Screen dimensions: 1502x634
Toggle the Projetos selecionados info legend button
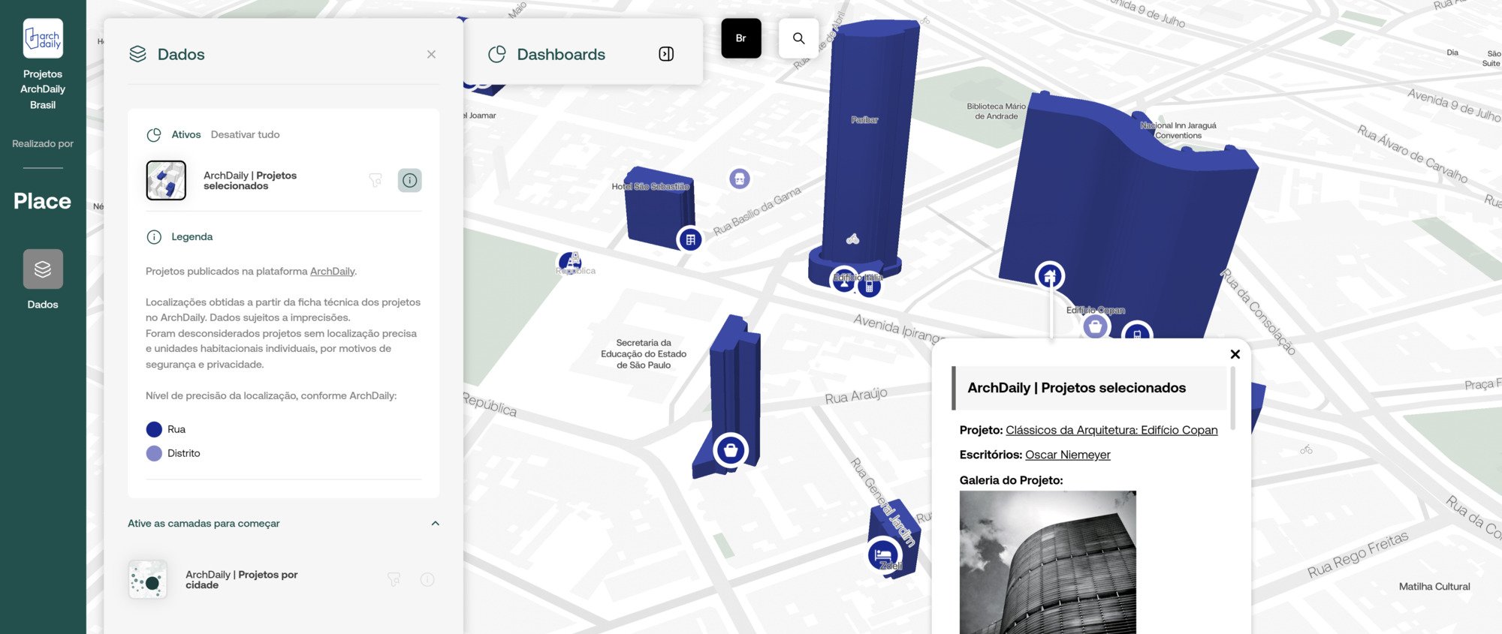[409, 180]
